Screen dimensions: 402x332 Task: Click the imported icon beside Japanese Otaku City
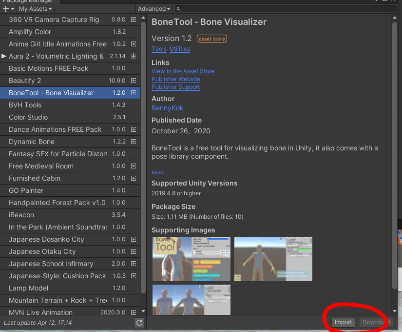[134, 251]
